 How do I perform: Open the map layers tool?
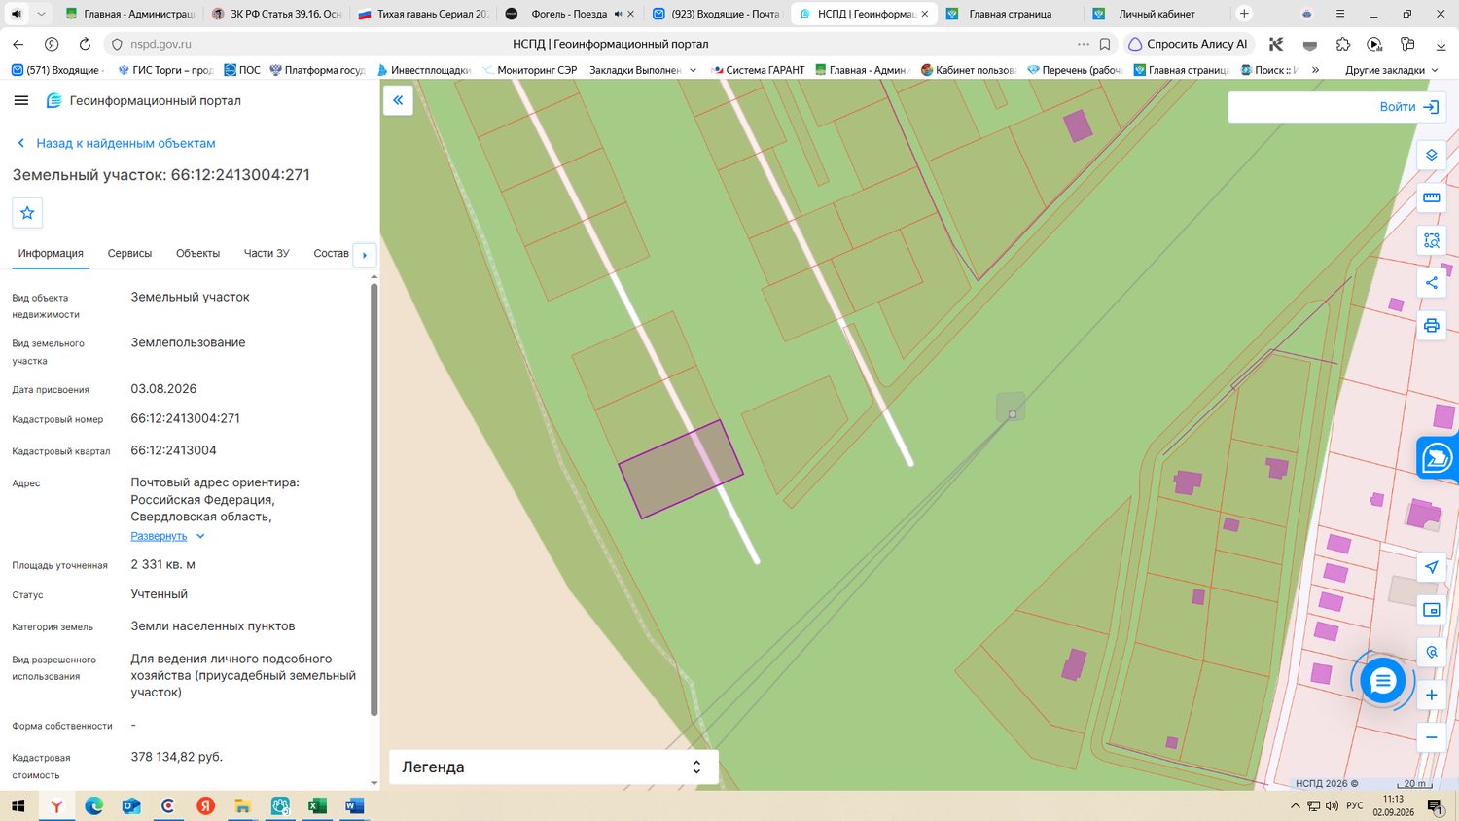click(1431, 155)
